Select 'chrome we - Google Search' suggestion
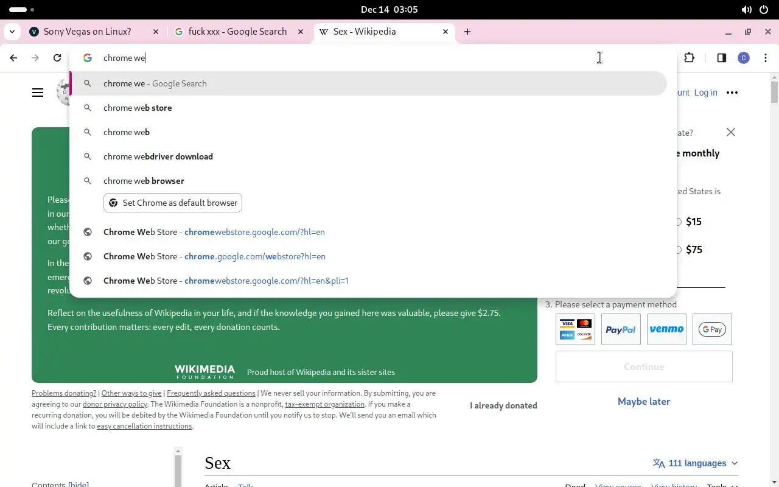This screenshot has height=487, width=779. pos(369,83)
